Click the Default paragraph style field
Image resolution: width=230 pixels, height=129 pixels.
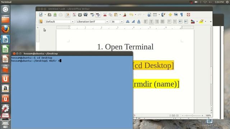[x=58, y=21]
